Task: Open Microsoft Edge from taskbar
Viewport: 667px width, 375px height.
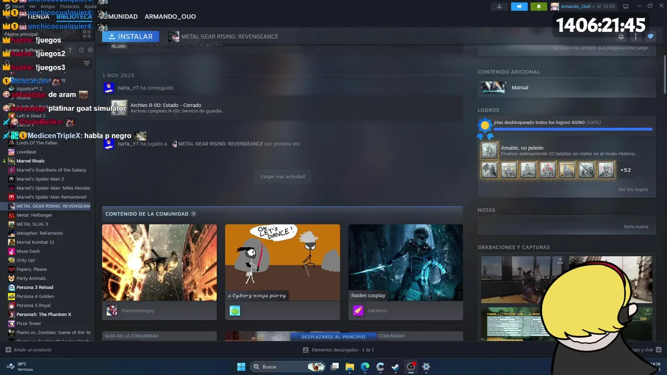Action: [x=365, y=367]
